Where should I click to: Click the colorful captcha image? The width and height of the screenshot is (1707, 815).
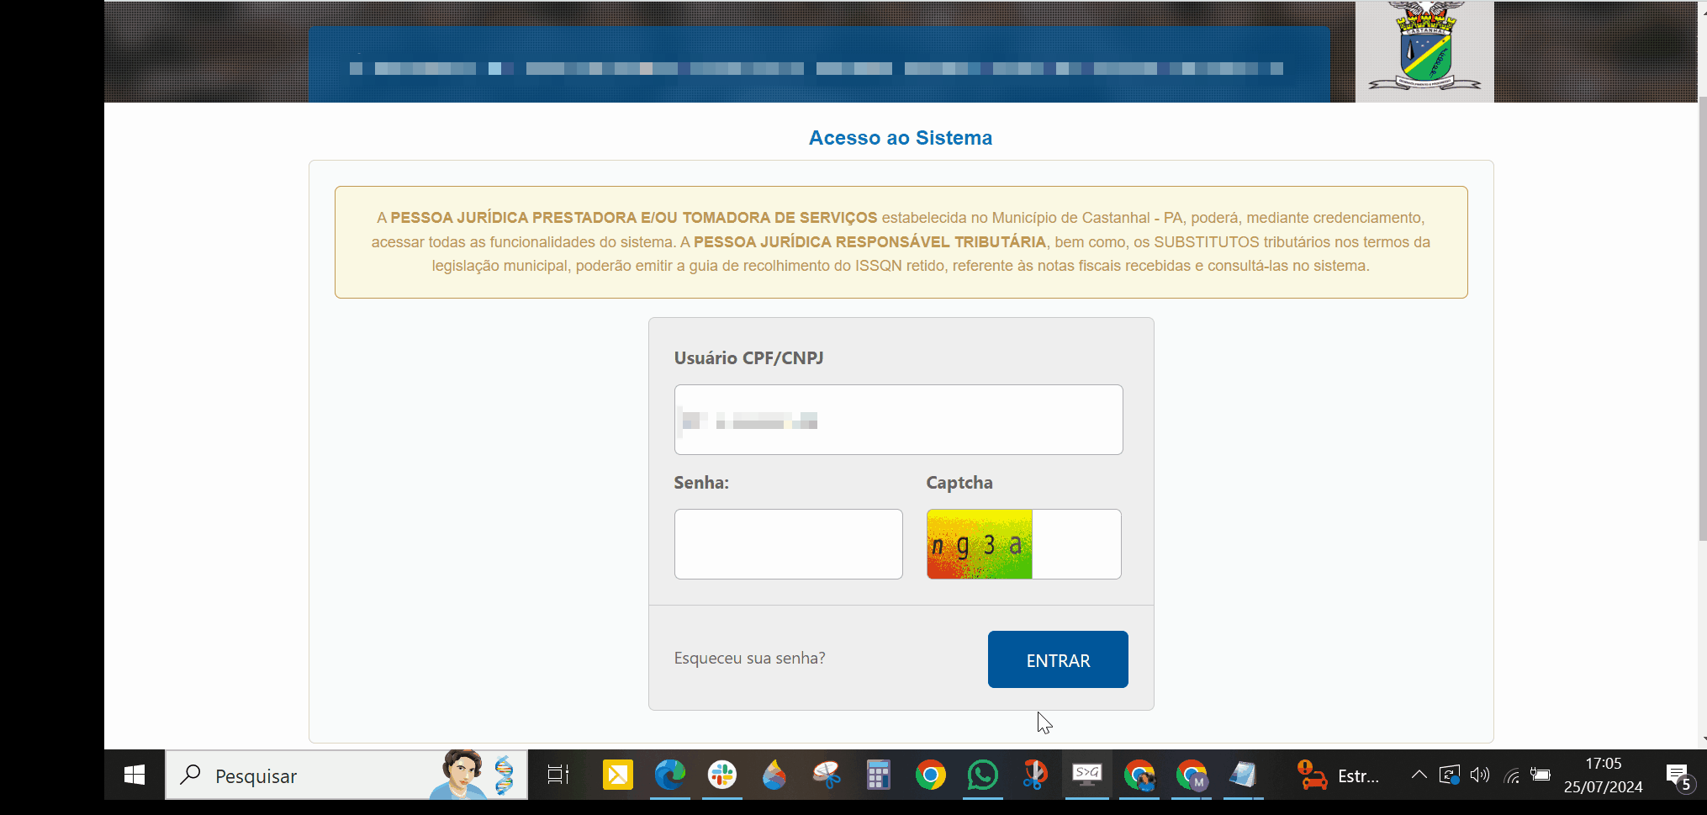coord(979,544)
